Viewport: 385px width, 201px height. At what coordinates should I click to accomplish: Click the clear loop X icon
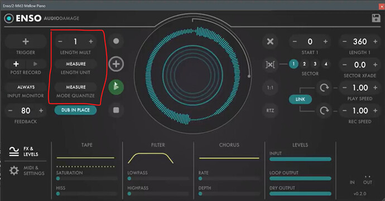pos(270,41)
